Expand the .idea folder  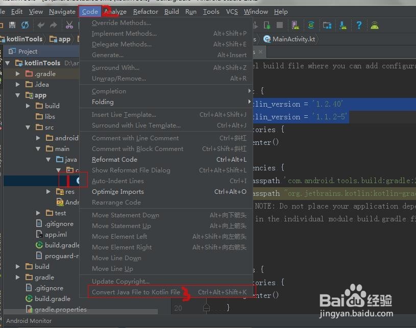tap(18, 84)
